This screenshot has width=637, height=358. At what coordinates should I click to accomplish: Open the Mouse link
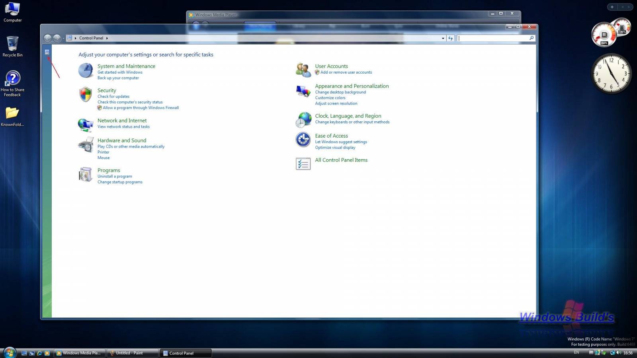pos(104,158)
